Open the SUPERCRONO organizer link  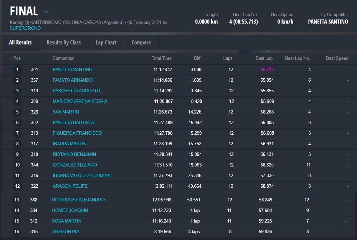pyautogui.click(x=25, y=28)
